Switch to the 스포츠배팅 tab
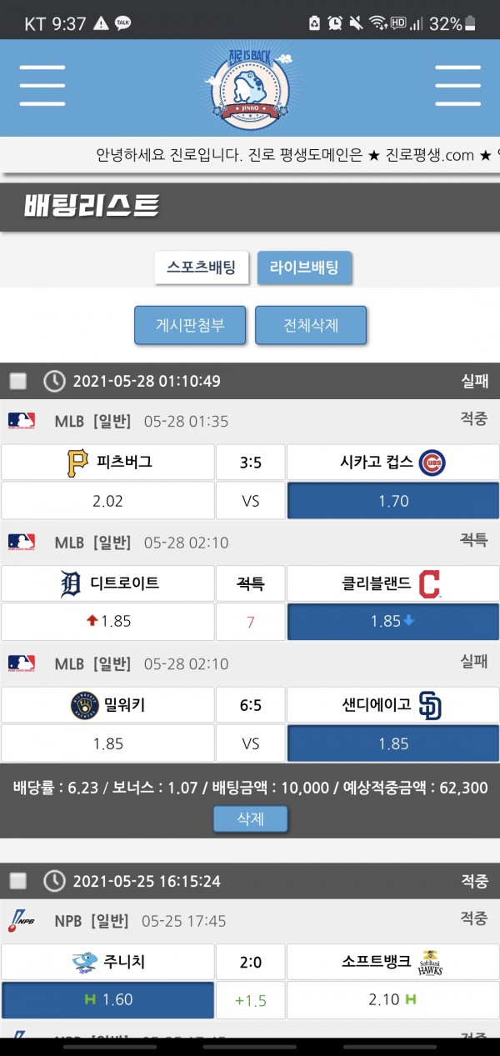500x1056 pixels. [x=201, y=268]
